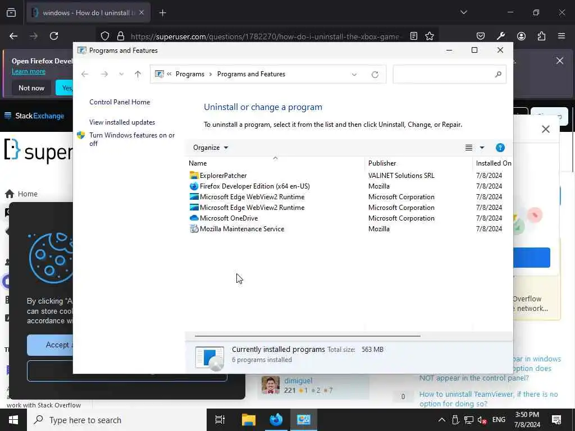This screenshot has height=431, width=575.
Task: Open Firefox tracking protection shield
Action: [105, 36]
